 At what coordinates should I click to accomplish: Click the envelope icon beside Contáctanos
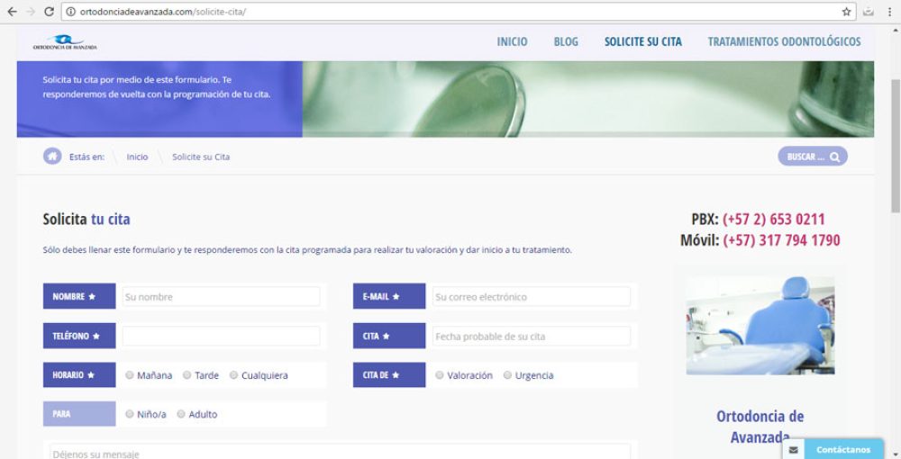pyautogui.click(x=793, y=449)
